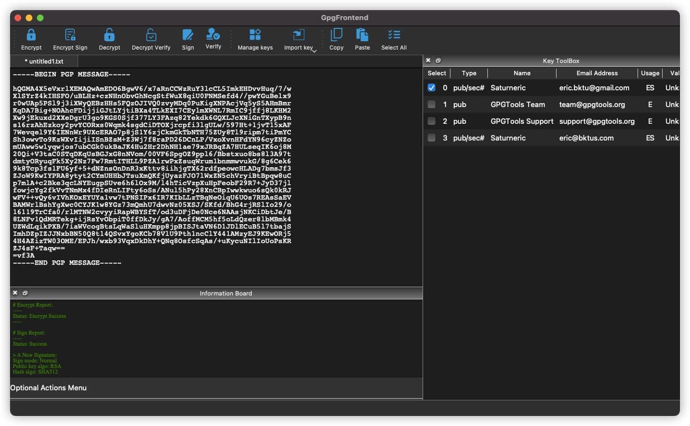The height and width of the screenshot is (426, 690).
Task: Click the Encrypt Report heading
Action: (32, 305)
